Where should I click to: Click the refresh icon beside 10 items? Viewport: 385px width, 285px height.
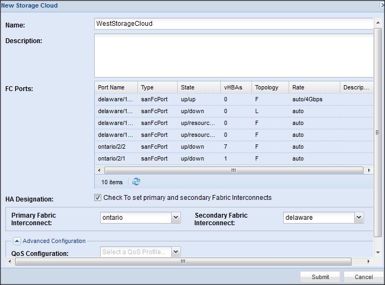click(x=136, y=182)
